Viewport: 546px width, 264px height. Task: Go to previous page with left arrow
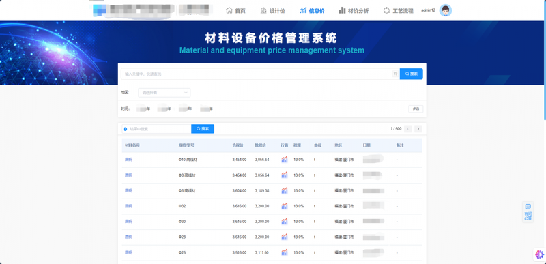pyautogui.click(x=407, y=129)
